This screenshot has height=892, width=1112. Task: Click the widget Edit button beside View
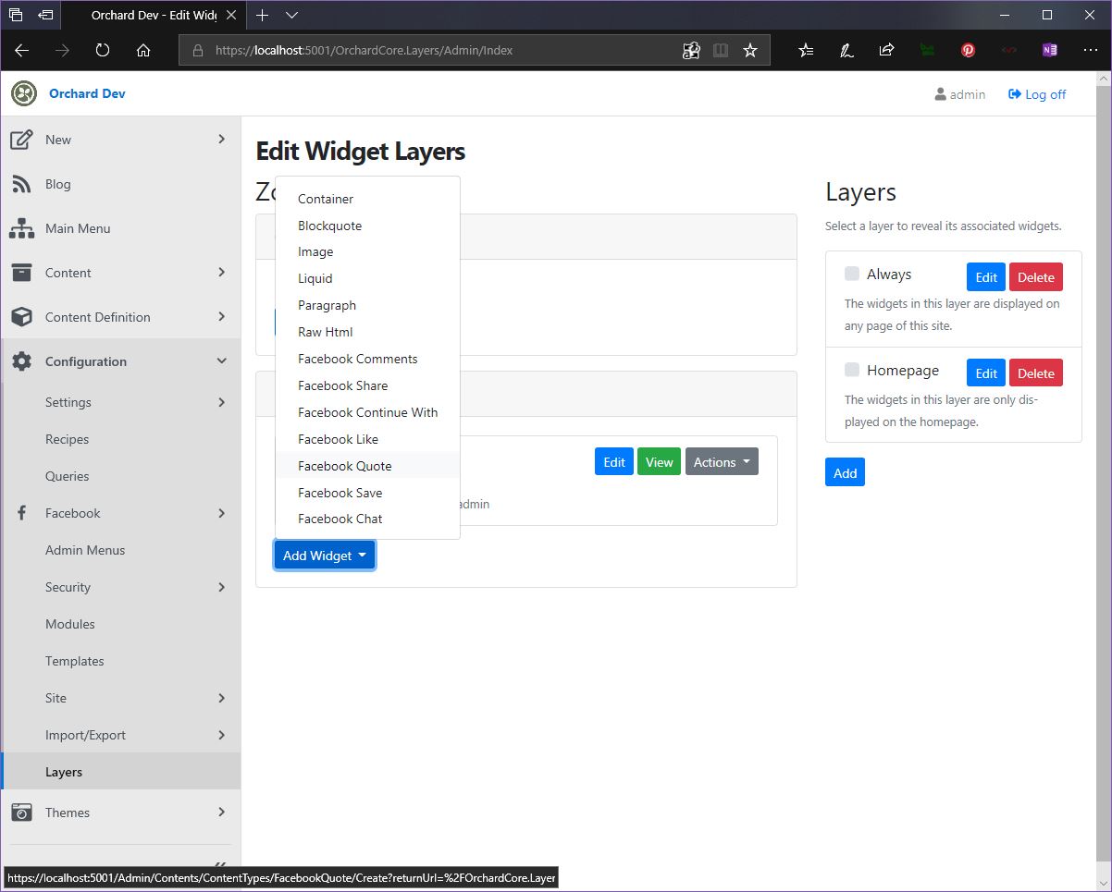(614, 462)
